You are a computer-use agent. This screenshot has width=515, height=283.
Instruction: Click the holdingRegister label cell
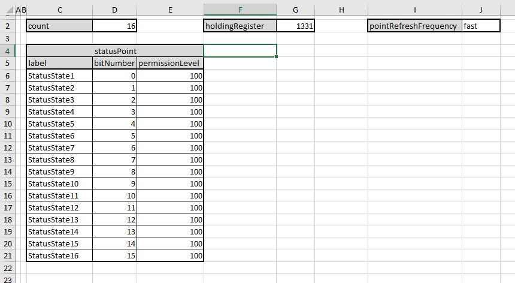240,26
